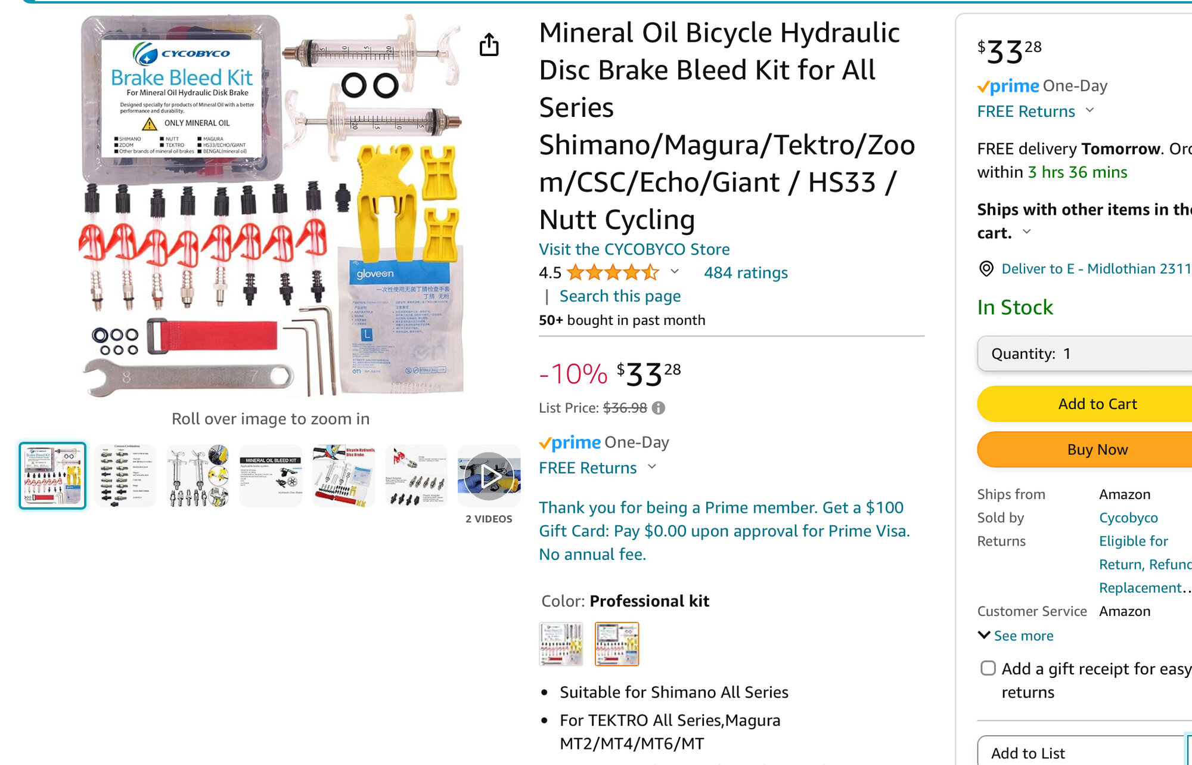Click the share icon beside product image

click(x=489, y=45)
